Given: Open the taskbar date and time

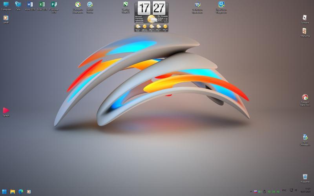Looking at the screenshot, I should coord(305,190).
